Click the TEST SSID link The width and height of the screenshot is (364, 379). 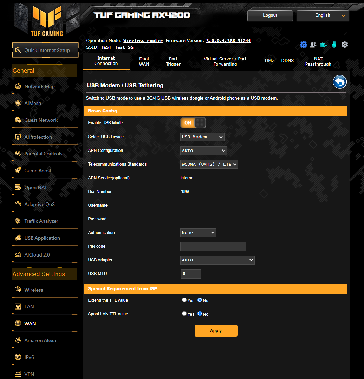[106, 47]
